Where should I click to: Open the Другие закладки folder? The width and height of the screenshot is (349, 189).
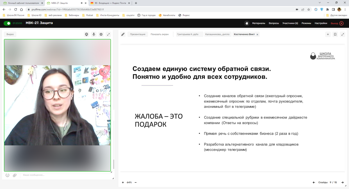pyautogui.click(x=336, y=15)
